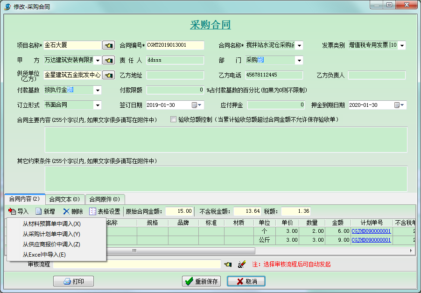
Task: Click the 品牌 column header
Action: click(x=183, y=223)
